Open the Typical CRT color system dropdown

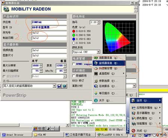tap(98, 52)
